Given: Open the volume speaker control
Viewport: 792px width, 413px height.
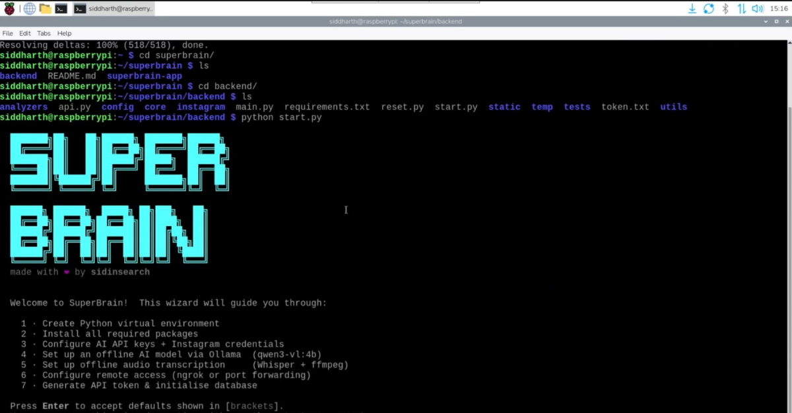Looking at the screenshot, I should 758,9.
